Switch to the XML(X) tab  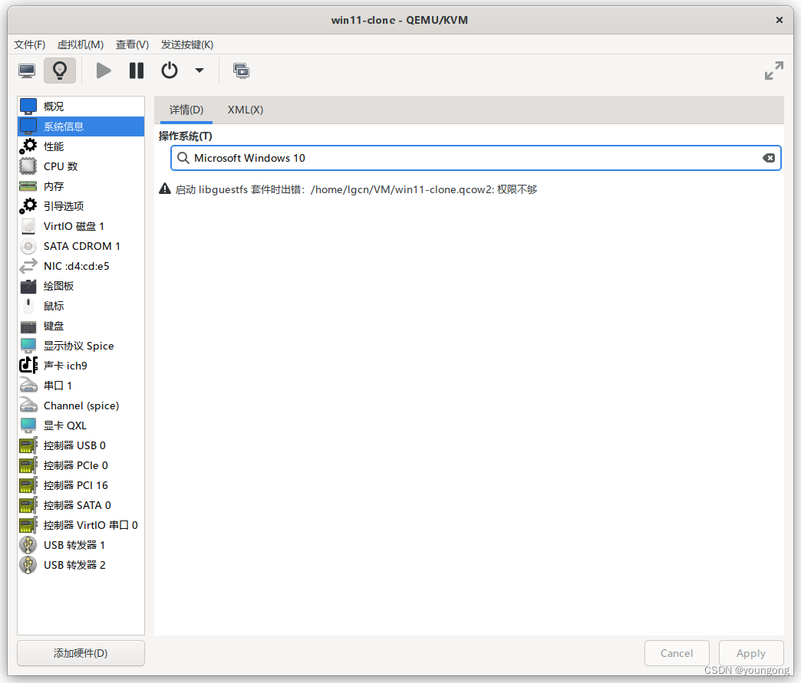click(x=245, y=110)
